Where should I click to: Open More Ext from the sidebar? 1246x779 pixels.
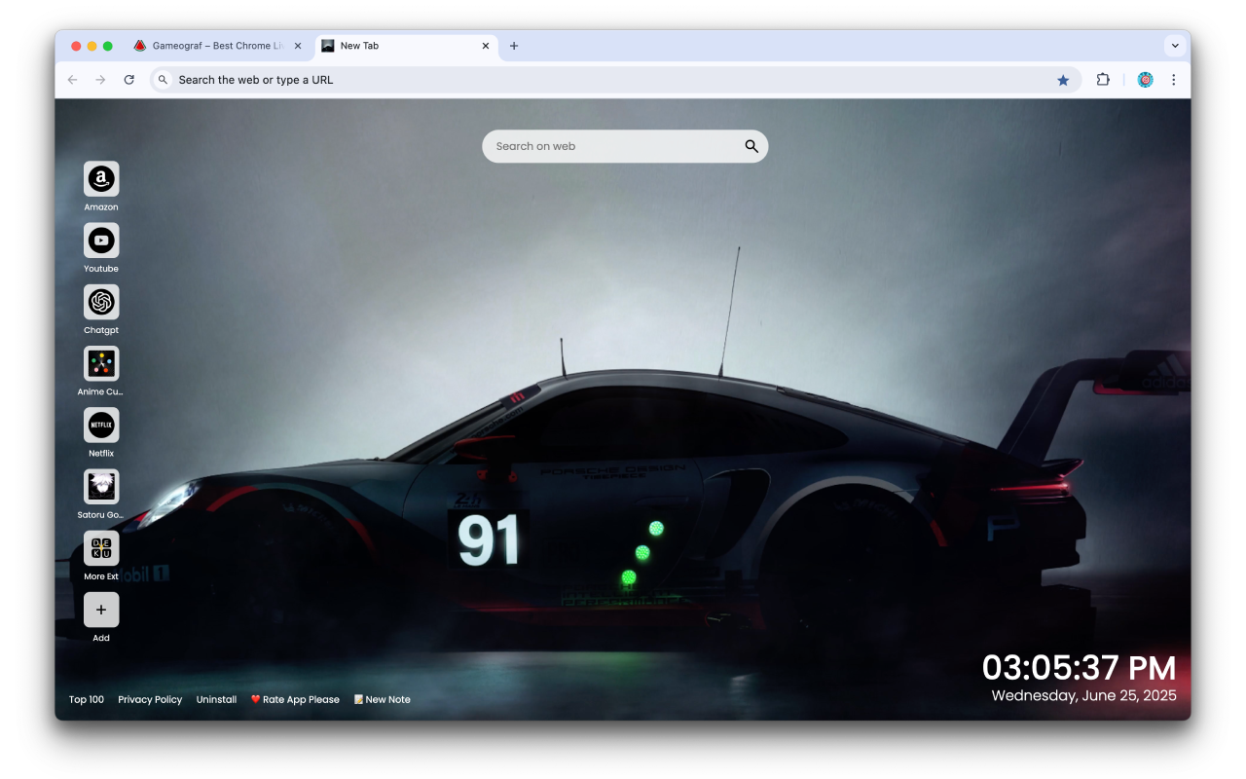tap(101, 548)
